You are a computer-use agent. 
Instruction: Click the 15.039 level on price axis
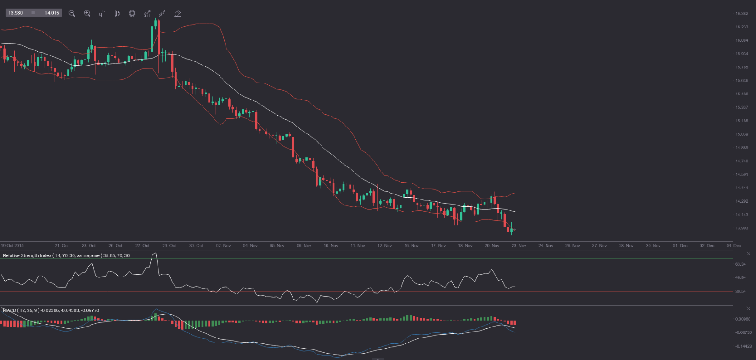(741, 134)
